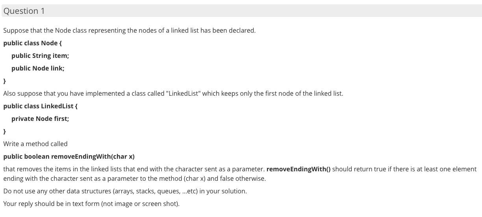The width and height of the screenshot is (482, 217).
Task: Click the line starting "that removes the items"
Action: click(x=240, y=169)
